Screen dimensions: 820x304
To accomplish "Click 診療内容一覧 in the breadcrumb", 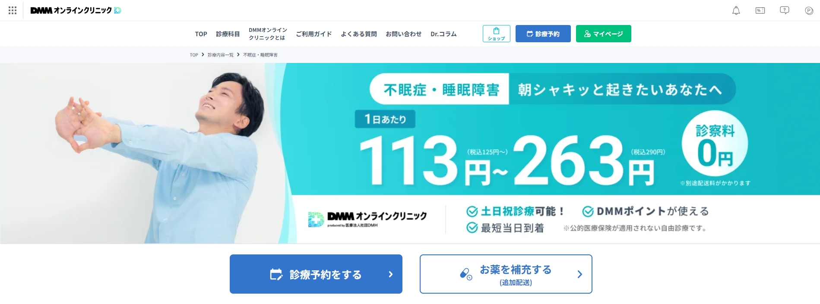I will pyautogui.click(x=221, y=55).
